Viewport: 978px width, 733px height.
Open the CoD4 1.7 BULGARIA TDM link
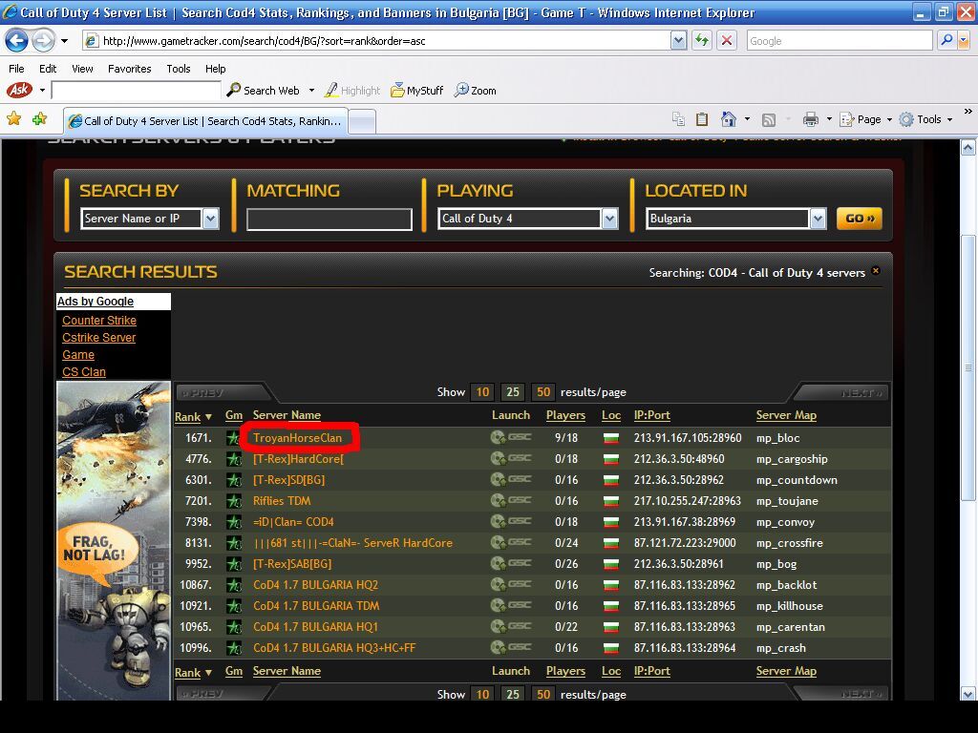pos(316,606)
